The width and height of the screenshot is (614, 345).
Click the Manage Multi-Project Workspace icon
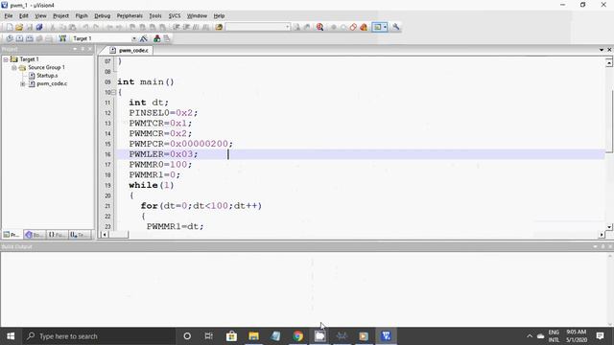(167, 38)
